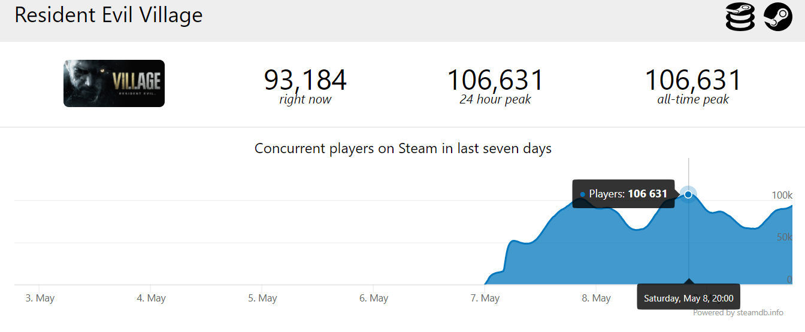Click the "right now" caption
The height and width of the screenshot is (332, 805).
click(305, 99)
